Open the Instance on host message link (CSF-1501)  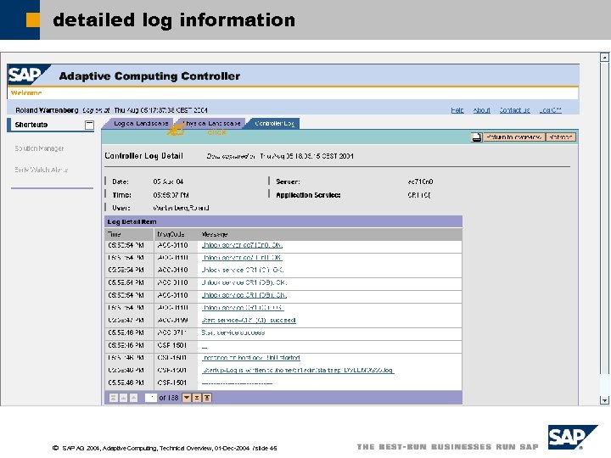[251, 358]
